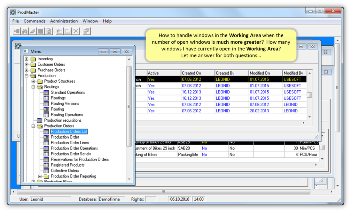Image resolution: width=351 pixels, height=212 pixels.
Task: Click the User field showing Leonid
Action: [x=50, y=199]
